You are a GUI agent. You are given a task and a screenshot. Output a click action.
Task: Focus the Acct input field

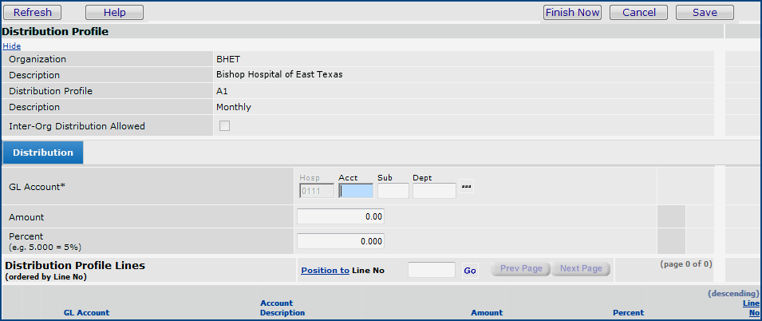point(356,191)
